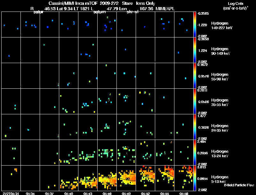Open the 5-13 keV image panel at 05:46
The image size is (256, 195).
click(107, 178)
